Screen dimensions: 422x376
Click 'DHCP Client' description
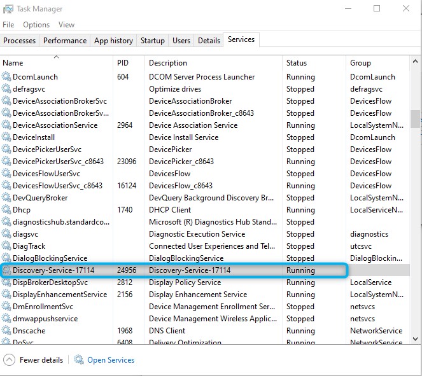tap(170, 210)
